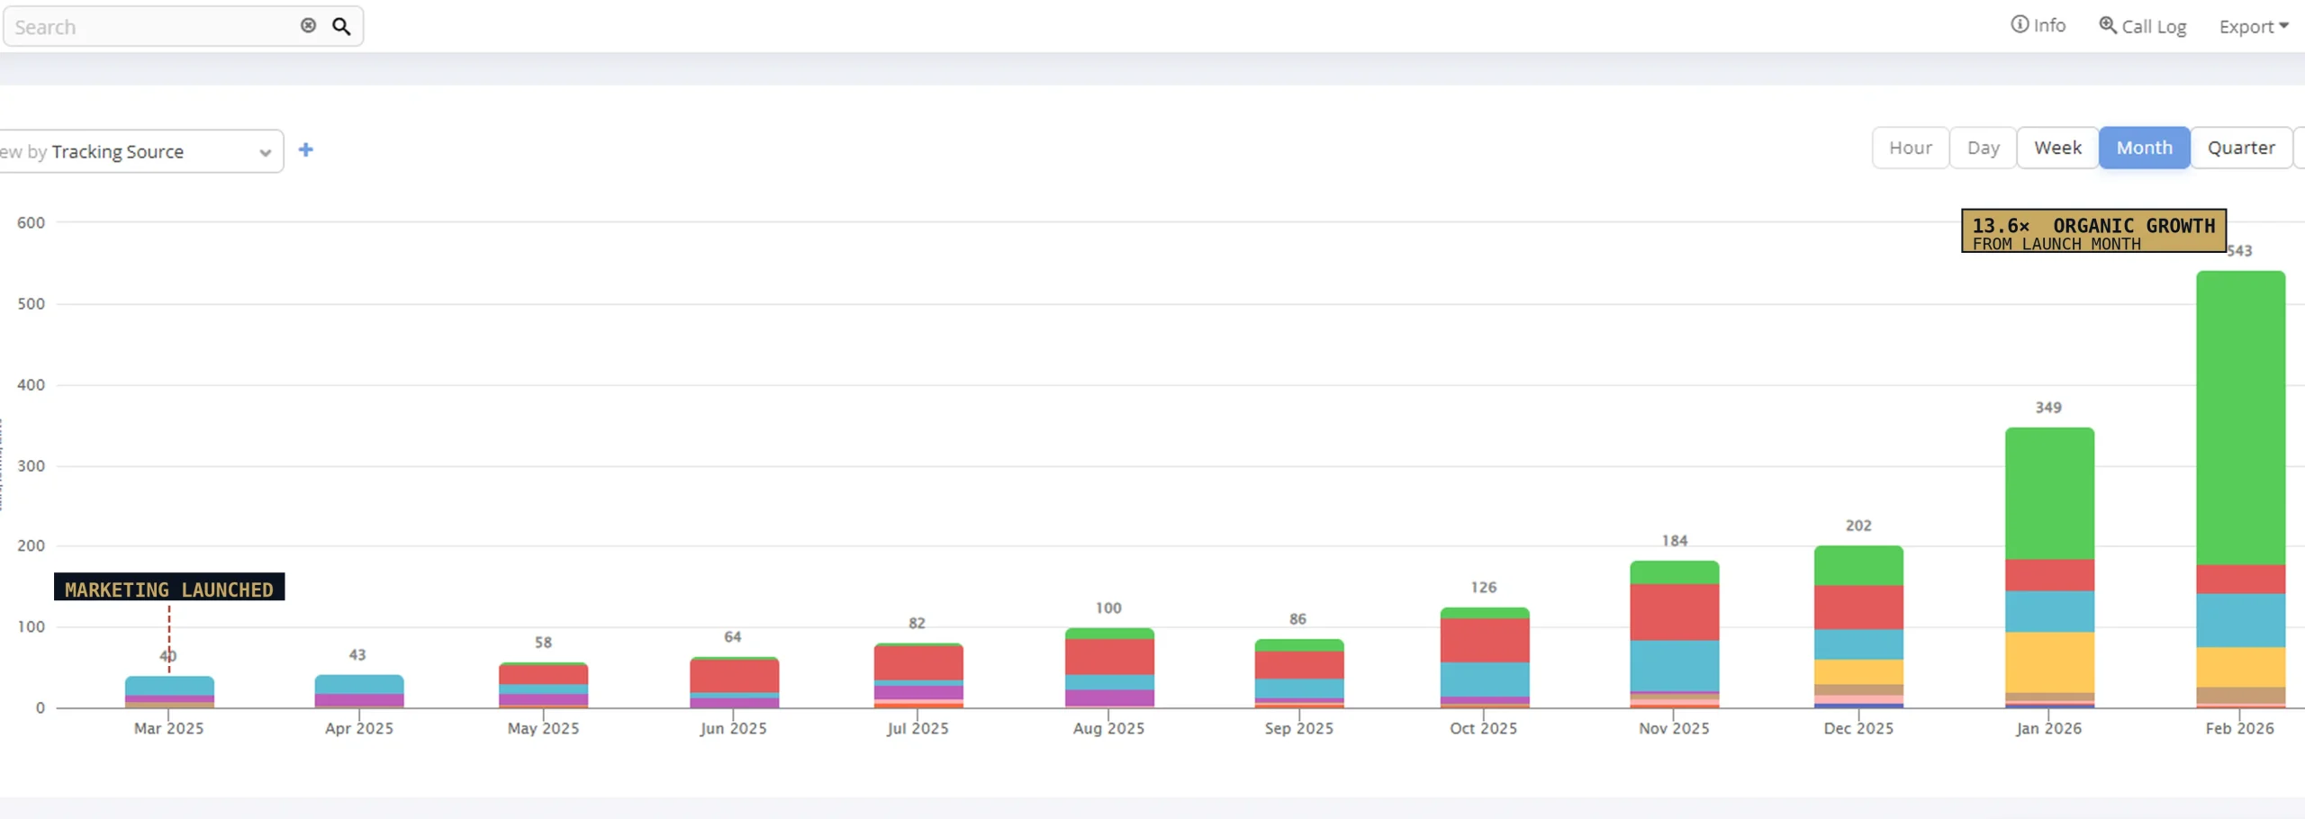This screenshot has width=2305, height=819.
Task: Click the blue segment of Feb 2026 bar
Action: pyautogui.click(x=2240, y=620)
